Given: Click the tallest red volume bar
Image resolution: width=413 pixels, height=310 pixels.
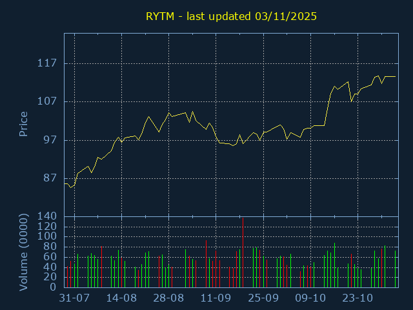Looking at the screenshot, I should coord(243,252).
